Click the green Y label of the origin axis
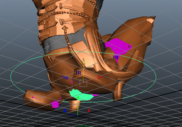The image size is (182, 127). (x=78, y=97)
